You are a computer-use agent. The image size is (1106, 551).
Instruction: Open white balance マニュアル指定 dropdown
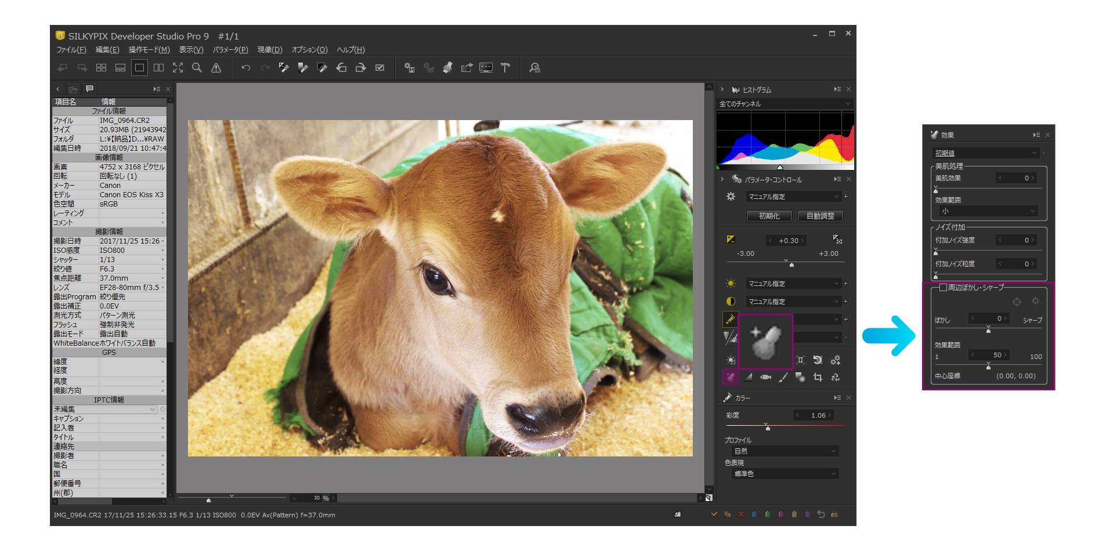click(x=794, y=284)
